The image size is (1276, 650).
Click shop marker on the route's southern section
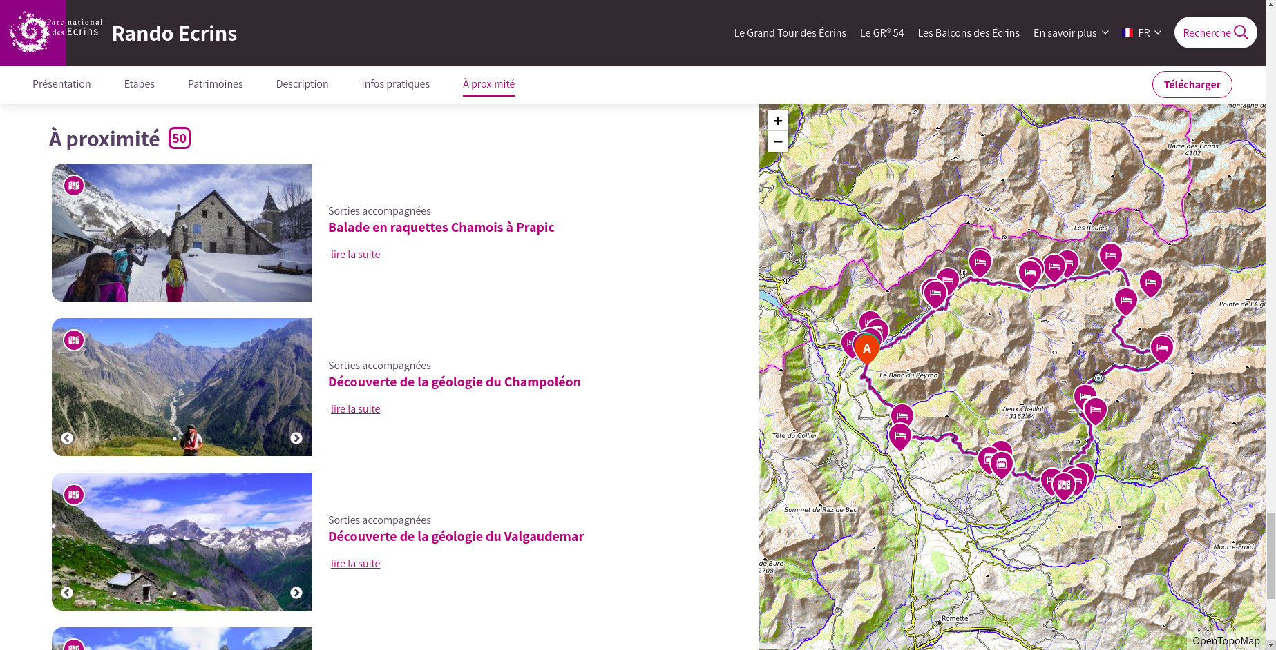1002,465
